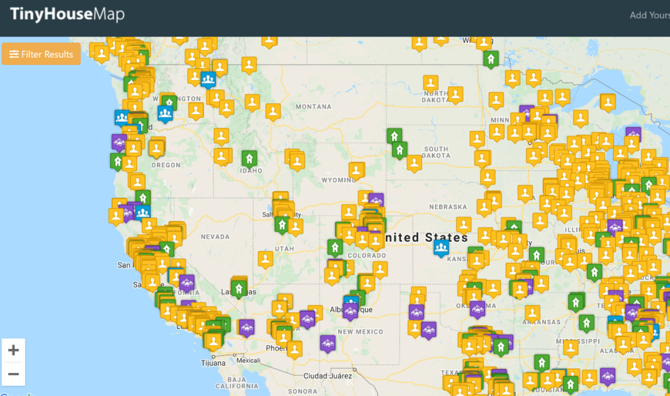Viewport: 670px width, 396px height.
Task: Select the green house marker at Salt Lake City
Action: [x=282, y=224]
